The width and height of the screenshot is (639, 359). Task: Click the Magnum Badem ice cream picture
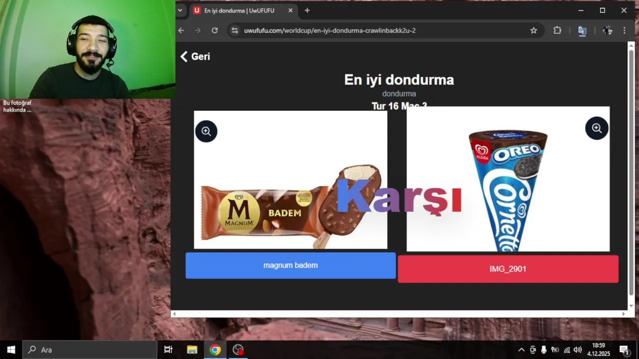[x=291, y=179]
